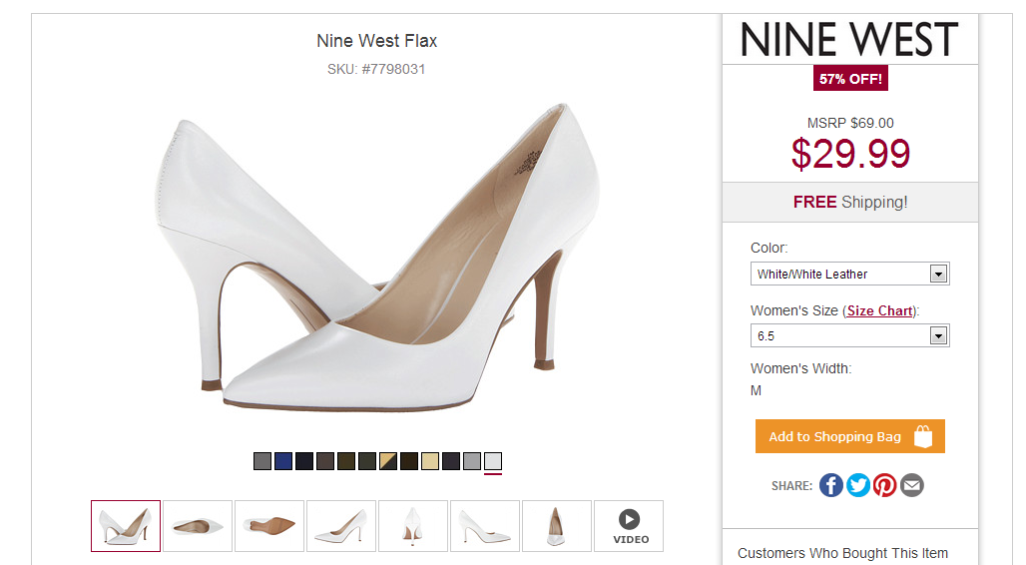Show the selected pair-view thumbnail
This screenshot has width=1026, height=565.
pyautogui.click(x=126, y=526)
